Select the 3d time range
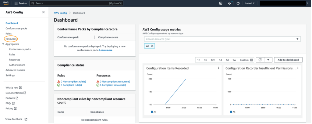Image resolution: width=312 pixels, height=124 pixels. click(227, 60)
